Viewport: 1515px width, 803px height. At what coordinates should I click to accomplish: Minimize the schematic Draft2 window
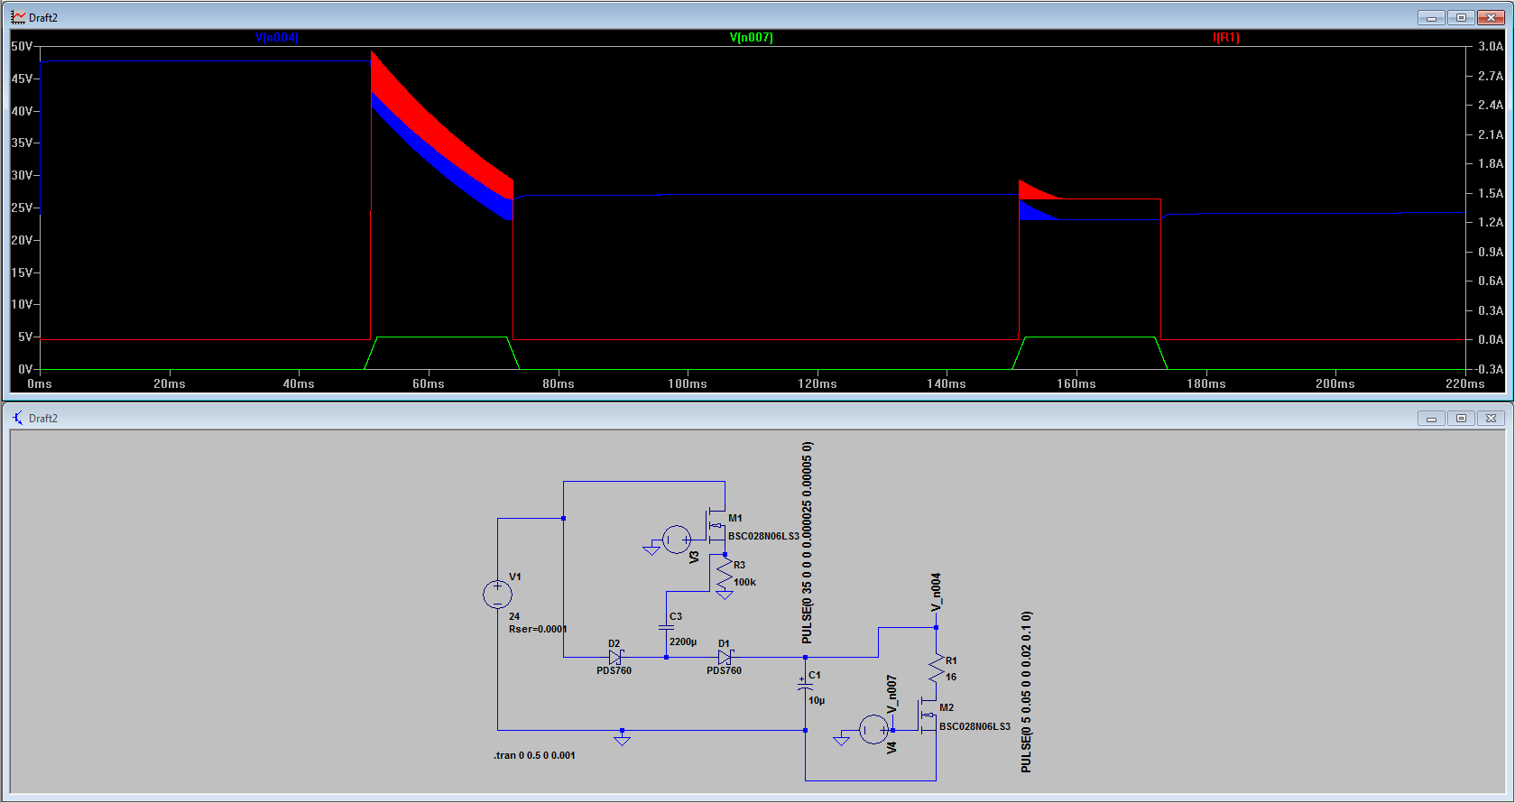click(1431, 418)
